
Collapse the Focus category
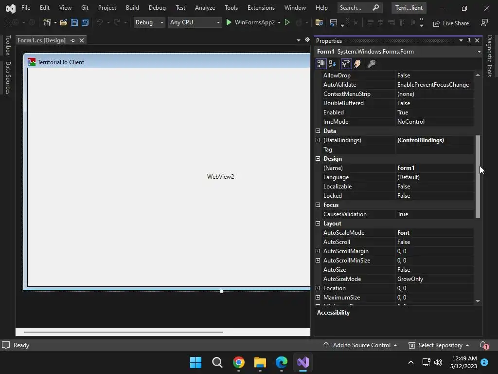318,205
